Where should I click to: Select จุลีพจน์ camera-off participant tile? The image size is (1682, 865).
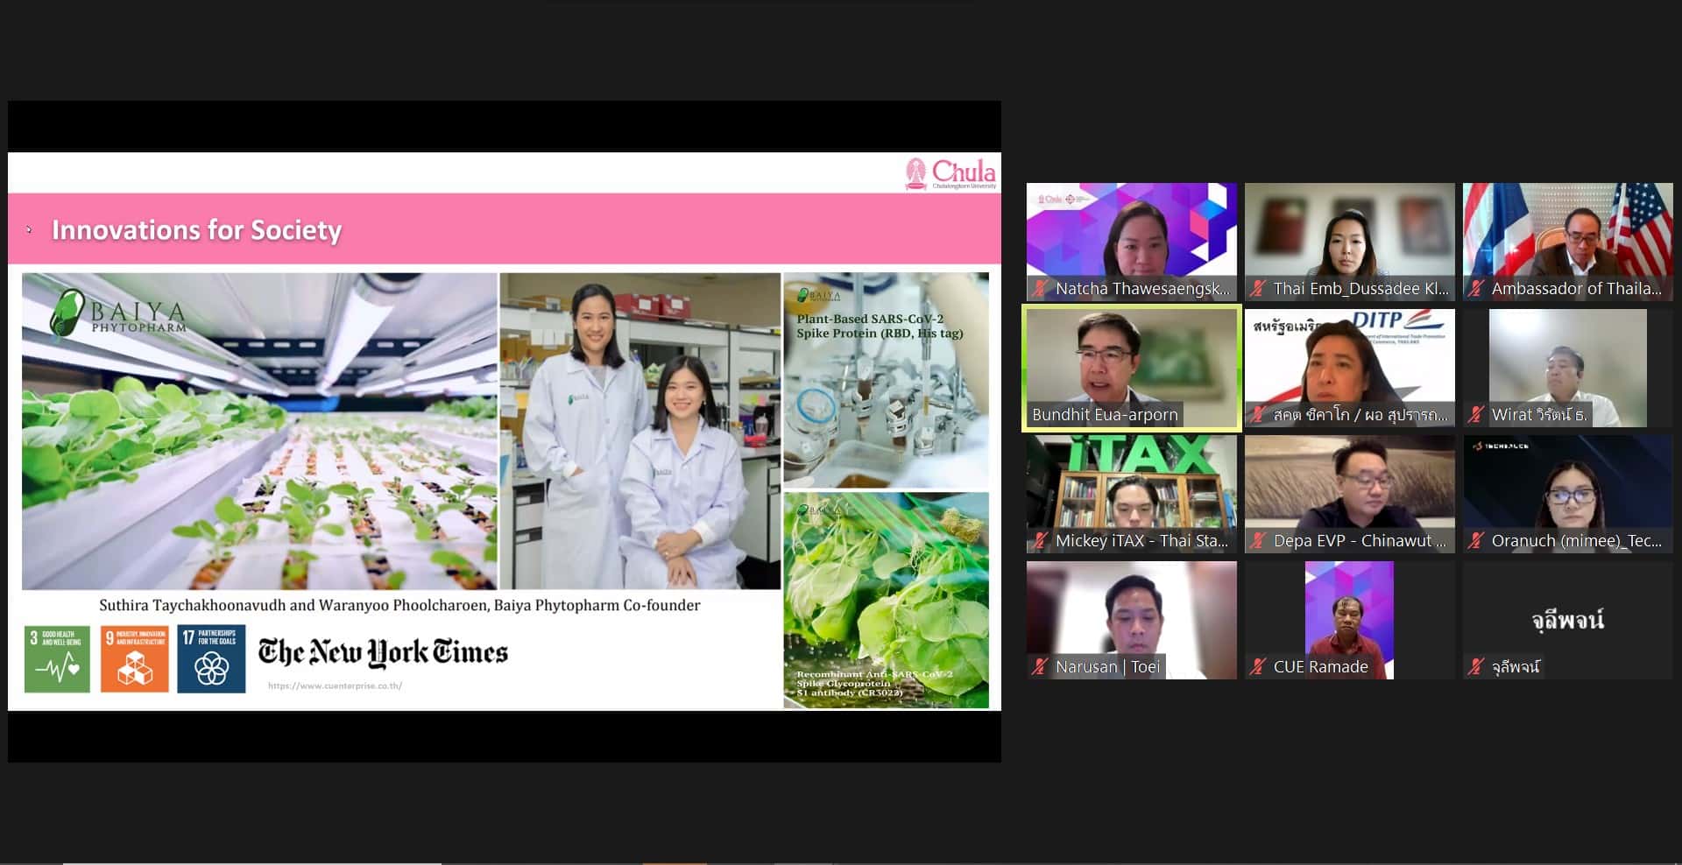pyautogui.click(x=1567, y=620)
